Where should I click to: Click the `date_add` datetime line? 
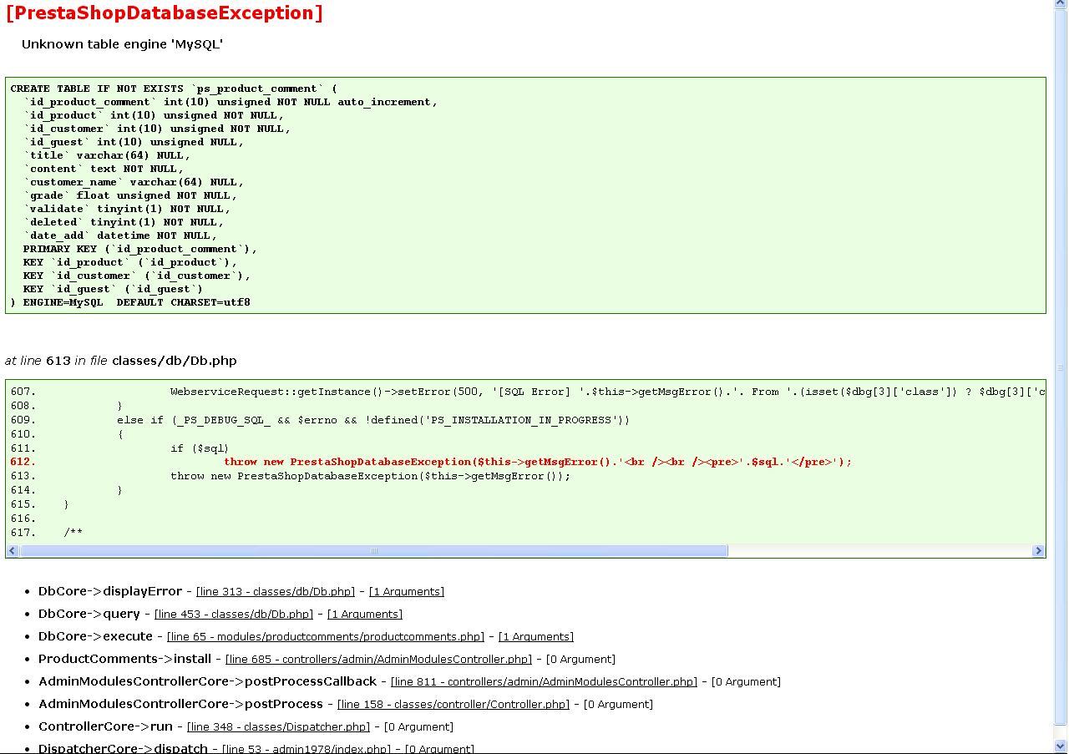(120, 235)
